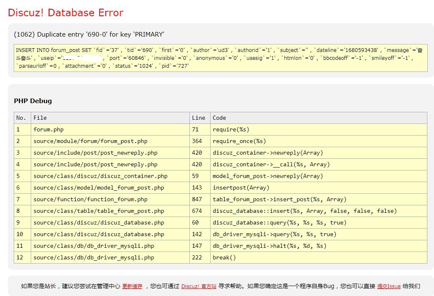
Task: Select db_driver_mysqli->halt code cell
Action: coord(319,246)
